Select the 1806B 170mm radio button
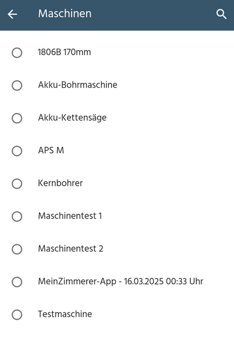Image resolution: width=234 pixels, height=341 pixels. click(x=17, y=53)
